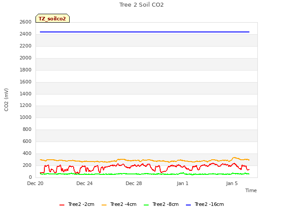Click the 400 y-axis tick label
The width and height of the screenshot is (284, 213).
27,153
